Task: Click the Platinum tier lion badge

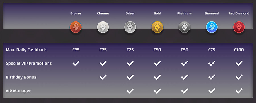Action: tap(185, 27)
